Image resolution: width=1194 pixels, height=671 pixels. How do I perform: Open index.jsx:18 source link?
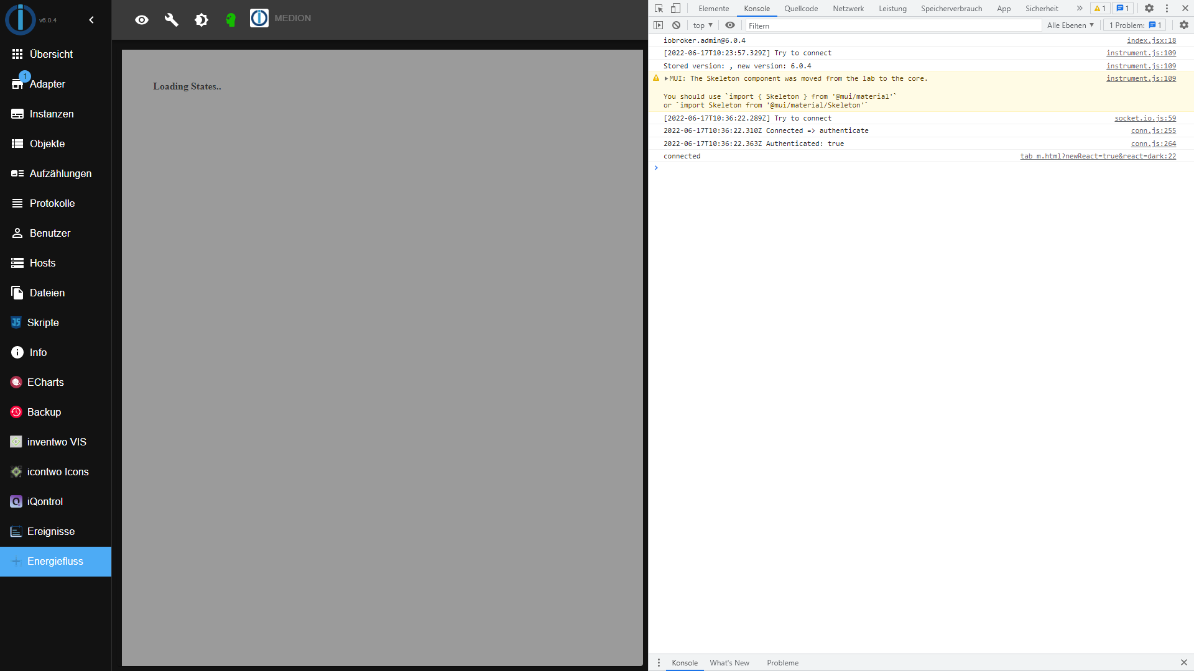pyautogui.click(x=1151, y=40)
